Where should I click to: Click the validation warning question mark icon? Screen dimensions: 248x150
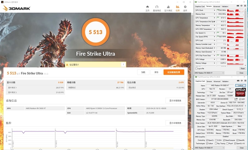[x=123, y=65]
